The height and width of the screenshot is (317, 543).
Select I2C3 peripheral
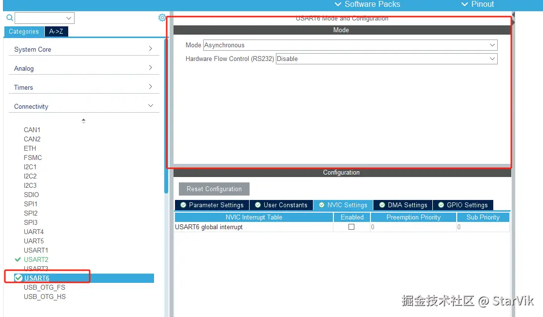click(30, 185)
